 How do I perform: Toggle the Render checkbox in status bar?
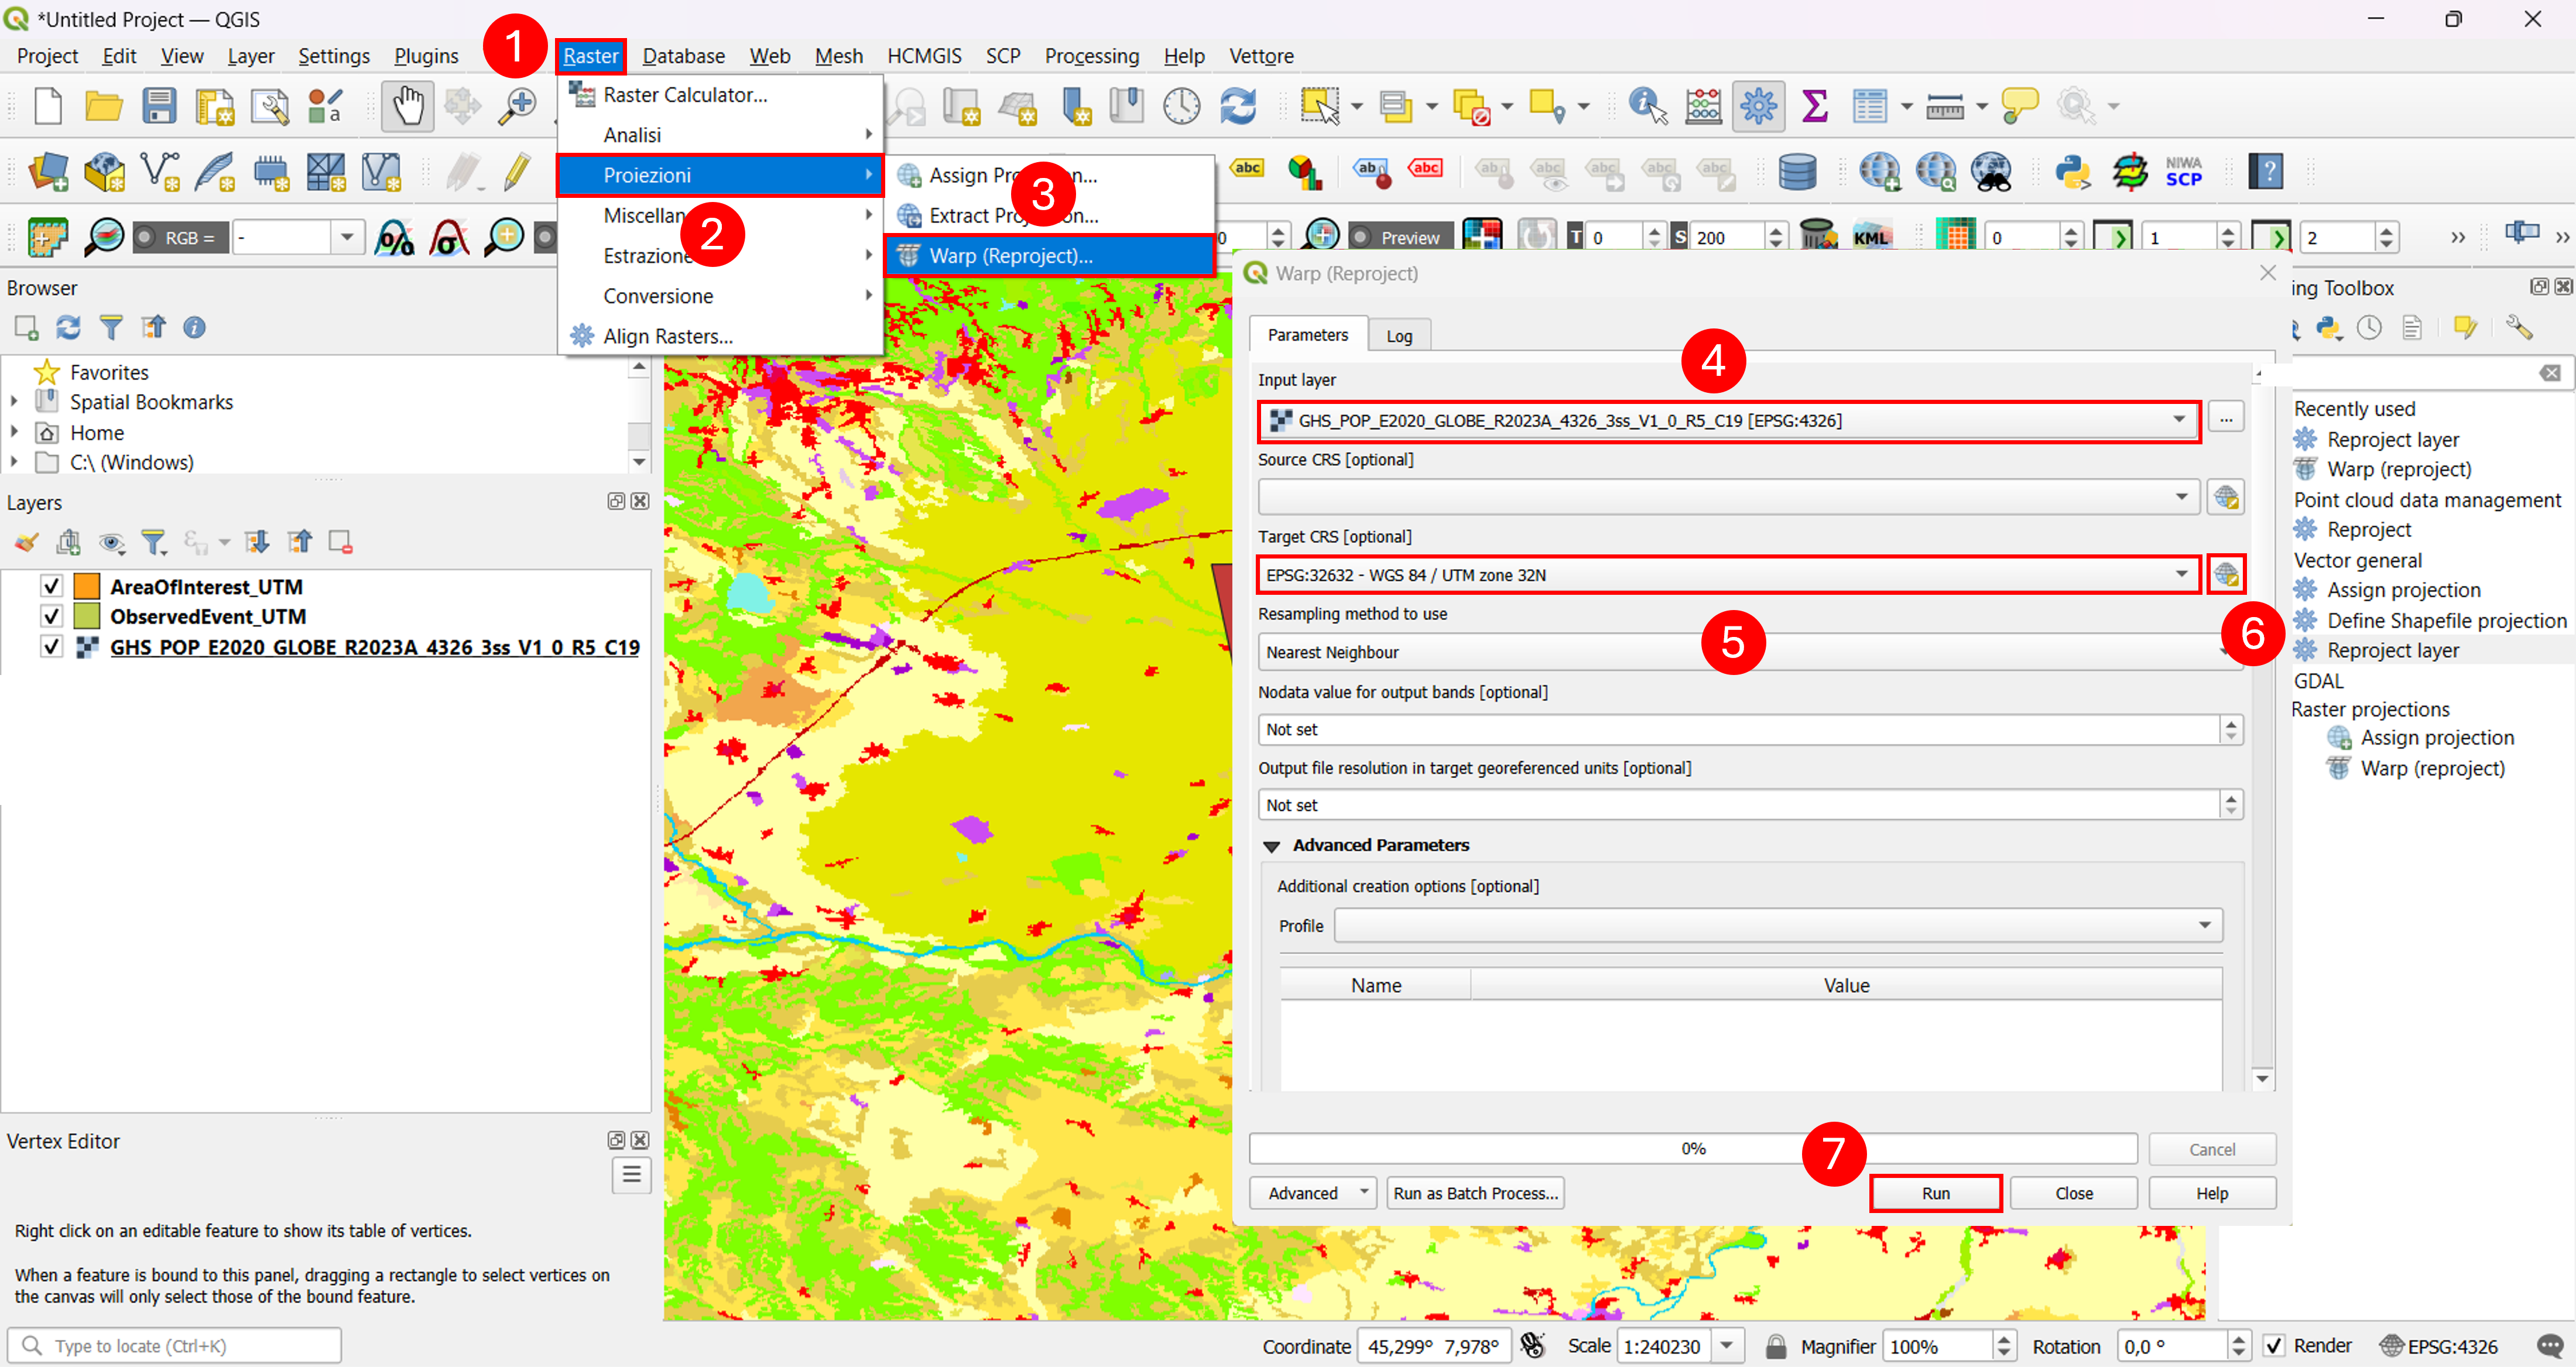click(x=2274, y=1346)
